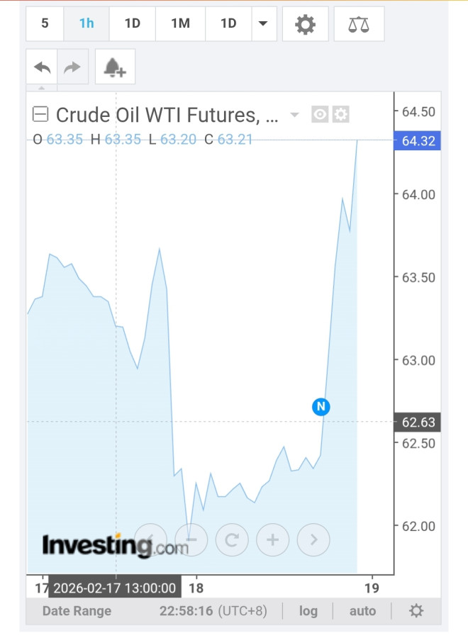The image size is (468, 638).
Task: Open the Date Range selector
Action: pos(77,611)
